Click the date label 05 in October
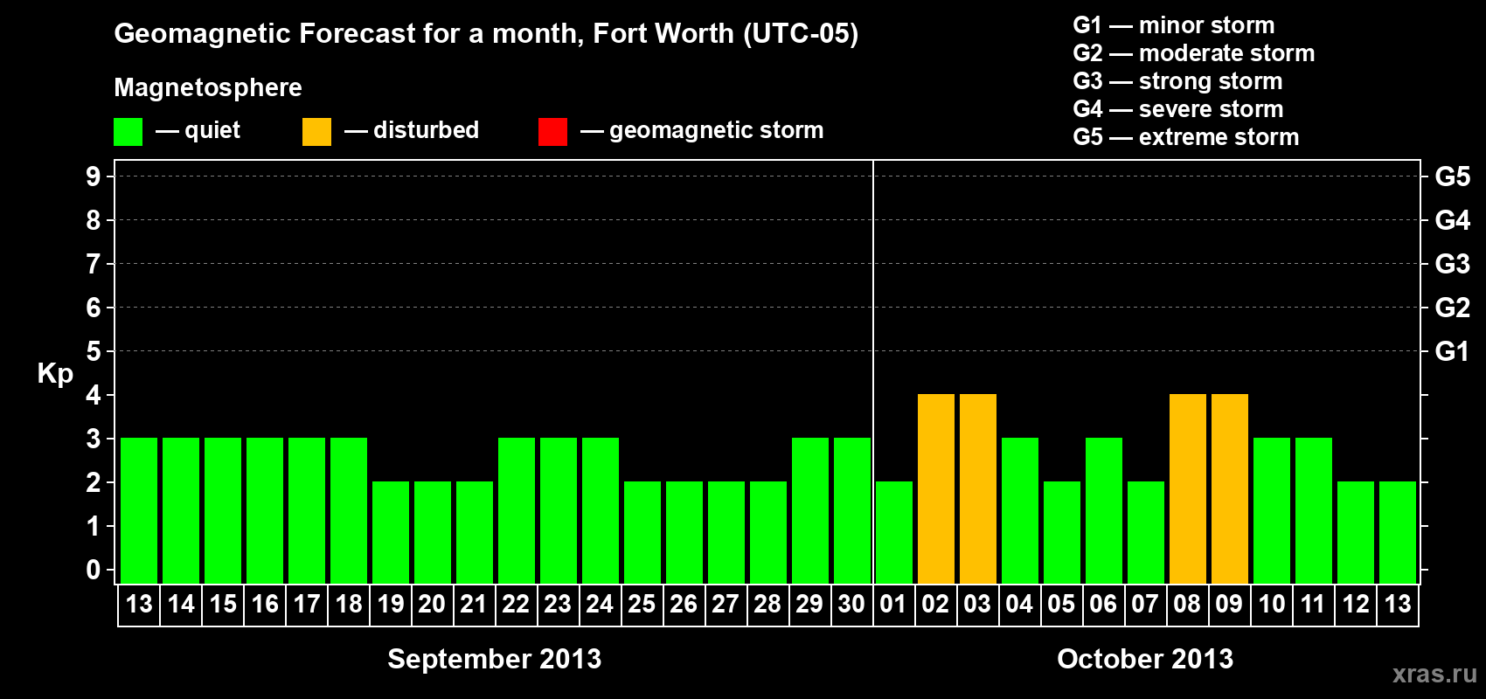This screenshot has width=1486, height=699. tap(1062, 604)
